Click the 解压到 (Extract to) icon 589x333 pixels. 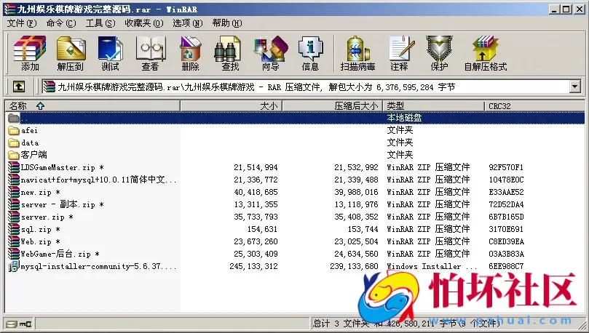[x=71, y=53]
